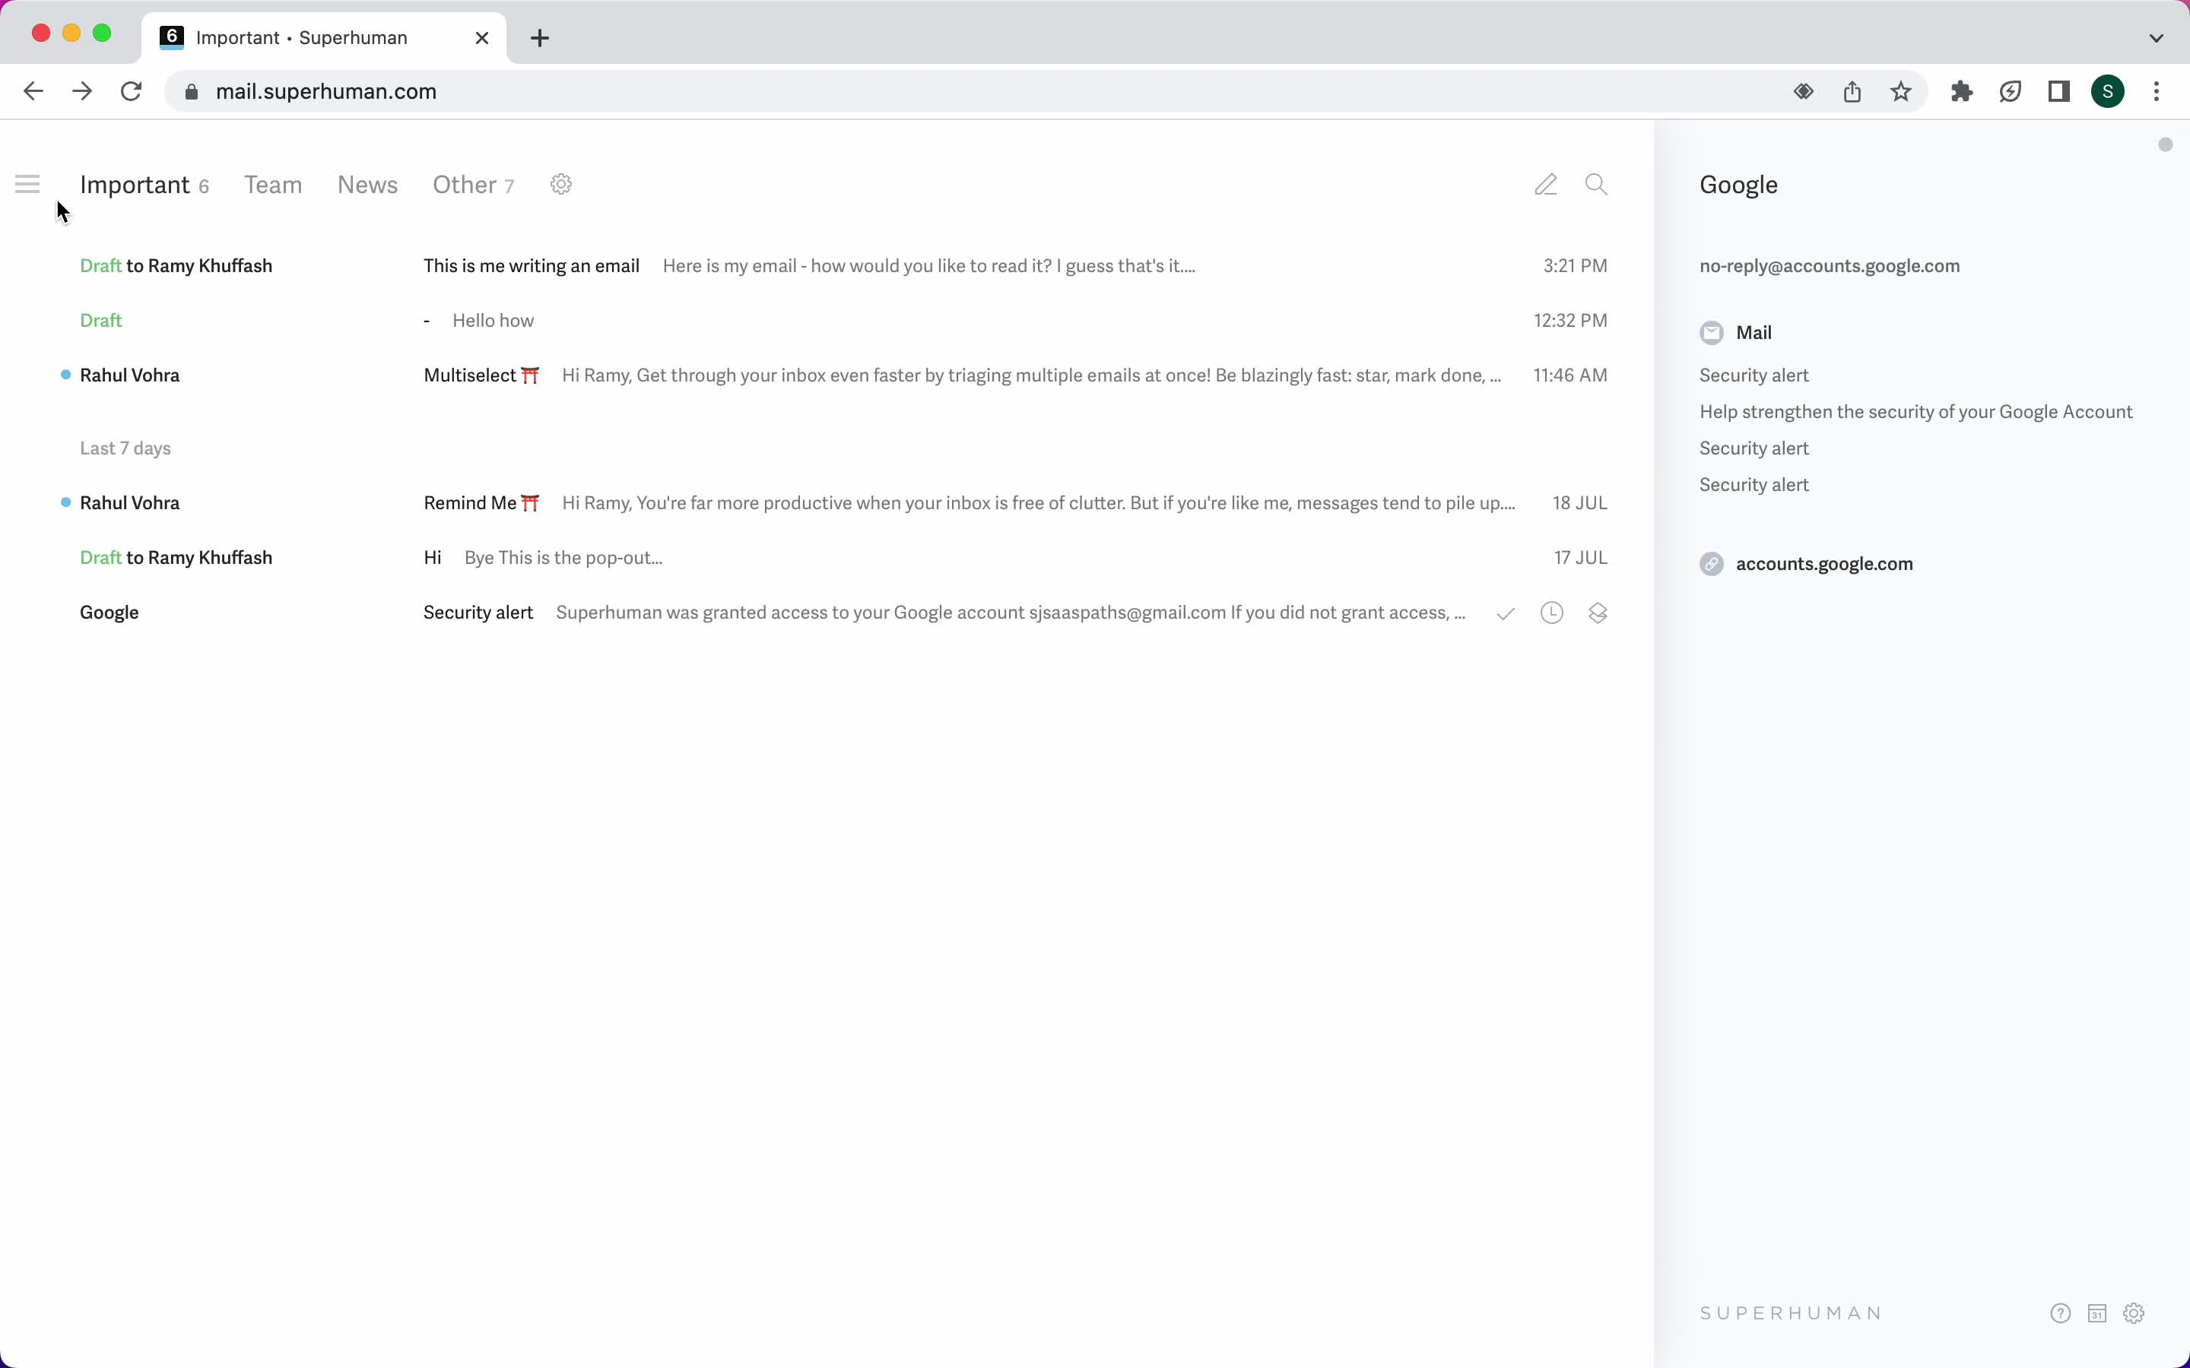The height and width of the screenshot is (1368, 2190).
Task: Click the done checkmark icon on Google email
Action: point(1504,612)
